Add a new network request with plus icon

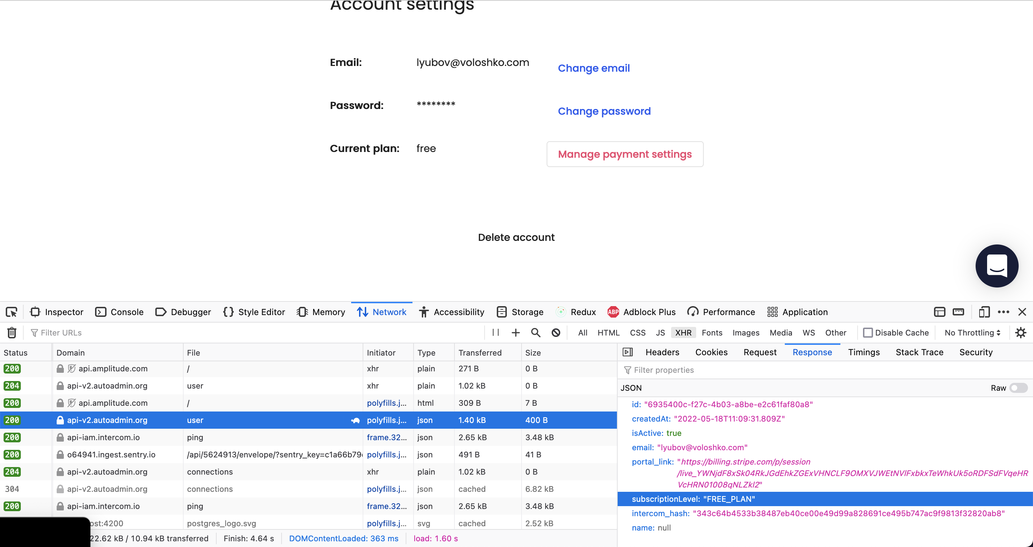click(515, 333)
